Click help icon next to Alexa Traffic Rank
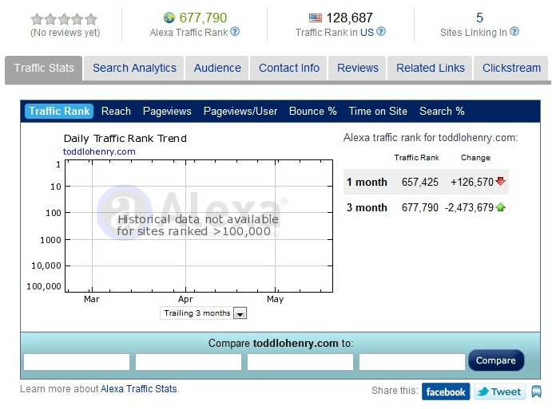The height and width of the screenshot is (409, 552). (235, 32)
